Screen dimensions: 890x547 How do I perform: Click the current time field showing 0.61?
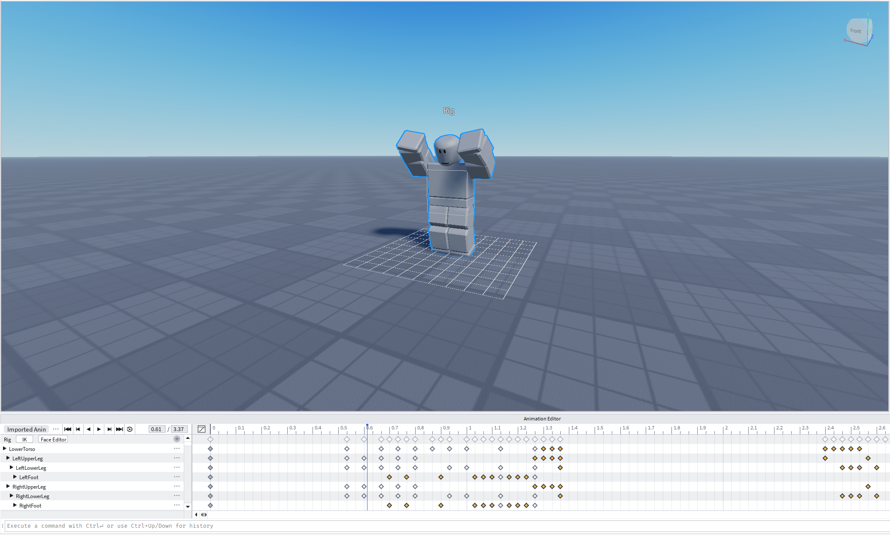[x=156, y=429]
